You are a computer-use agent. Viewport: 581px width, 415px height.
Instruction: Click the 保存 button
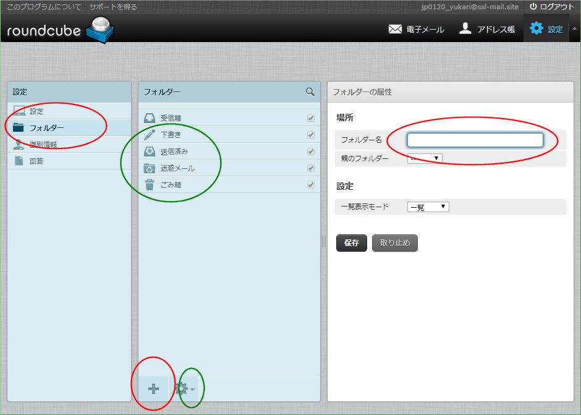point(351,243)
